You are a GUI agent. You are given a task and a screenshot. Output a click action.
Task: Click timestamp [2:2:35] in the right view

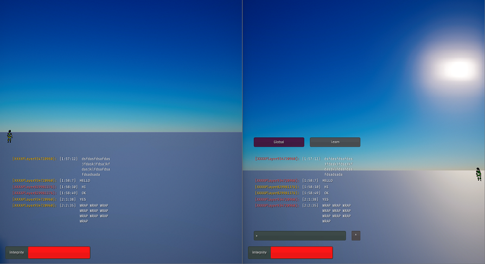pos(310,206)
